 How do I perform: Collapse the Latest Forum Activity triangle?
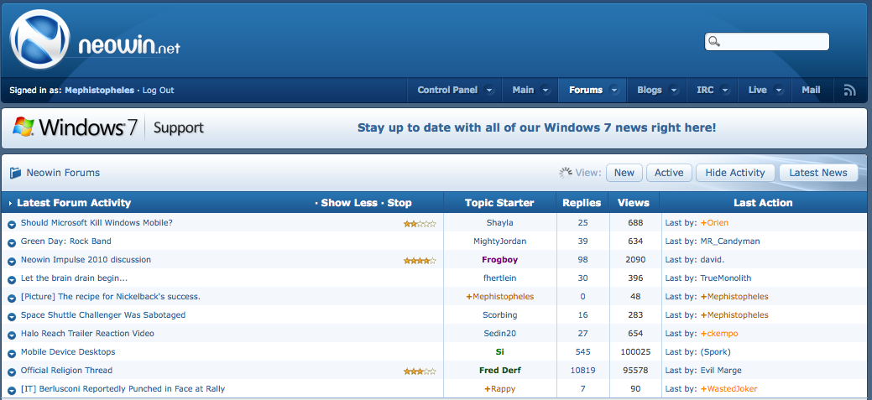pos(11,203)
